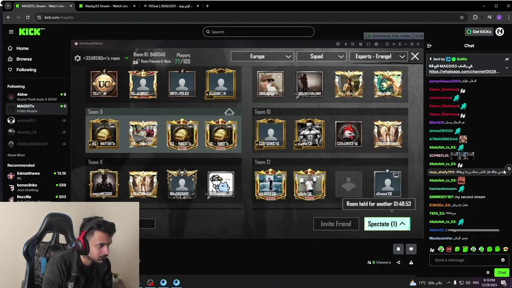The image size is (512, 288).
Task: Hide the pinned BotRix message
Action: click(x=507, y=59)
